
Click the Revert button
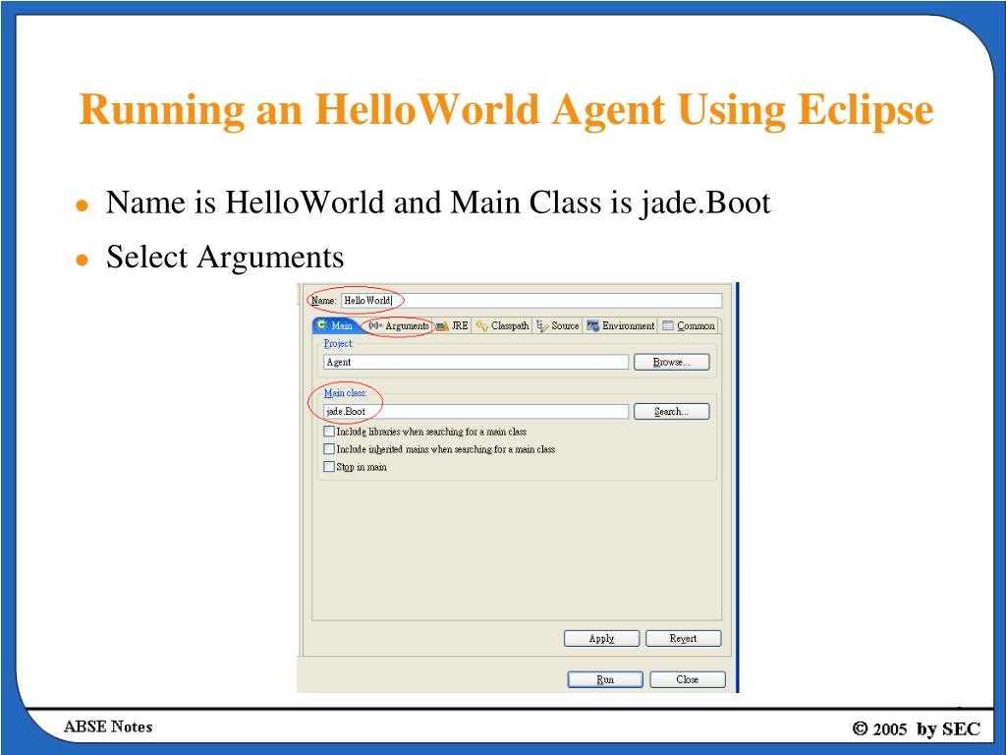[x=684, y=638]
